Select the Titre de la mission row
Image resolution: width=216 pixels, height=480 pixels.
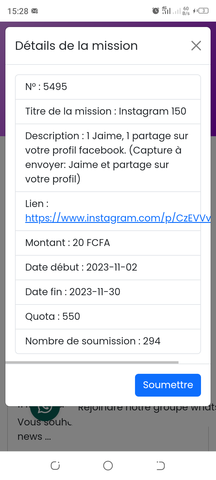108,112
